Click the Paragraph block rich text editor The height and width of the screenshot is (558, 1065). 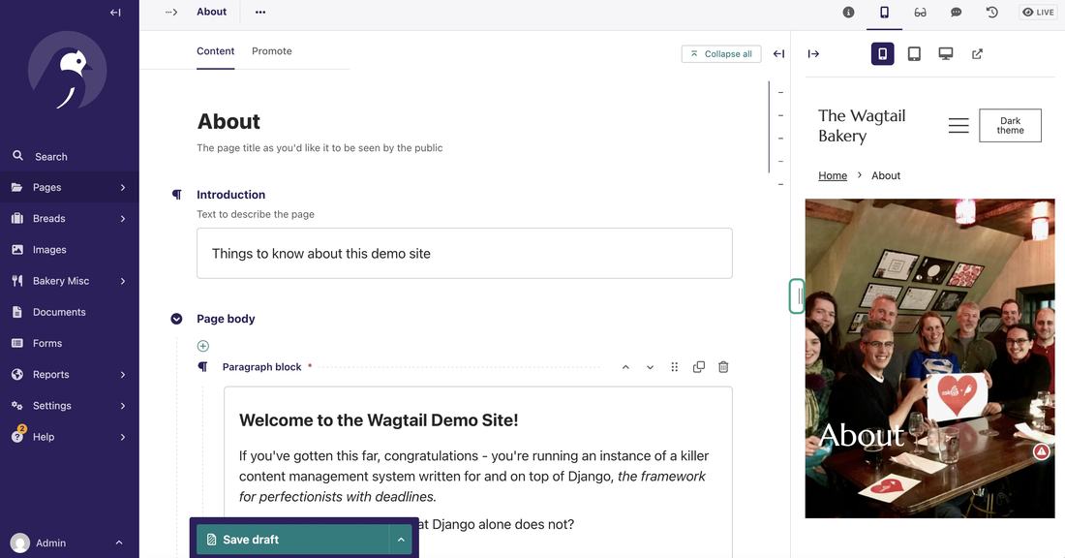click(x=478, y=473)
